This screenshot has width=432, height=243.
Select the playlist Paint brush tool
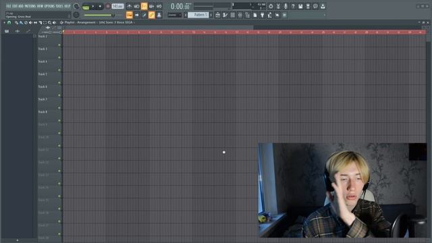pyautogui.click(x=21, y=22)
